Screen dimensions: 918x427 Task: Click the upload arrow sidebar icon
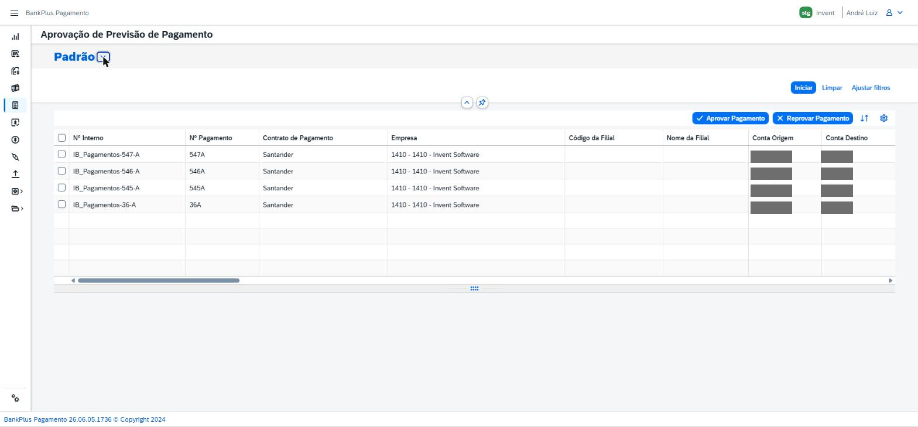tap(15, 174)
